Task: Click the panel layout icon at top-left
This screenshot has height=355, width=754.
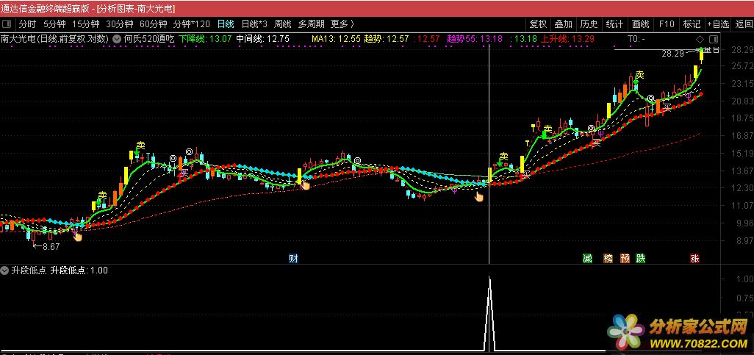Action: tap(7, 24)
